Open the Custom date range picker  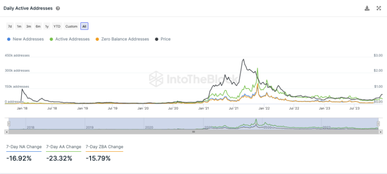coord(71,26)
